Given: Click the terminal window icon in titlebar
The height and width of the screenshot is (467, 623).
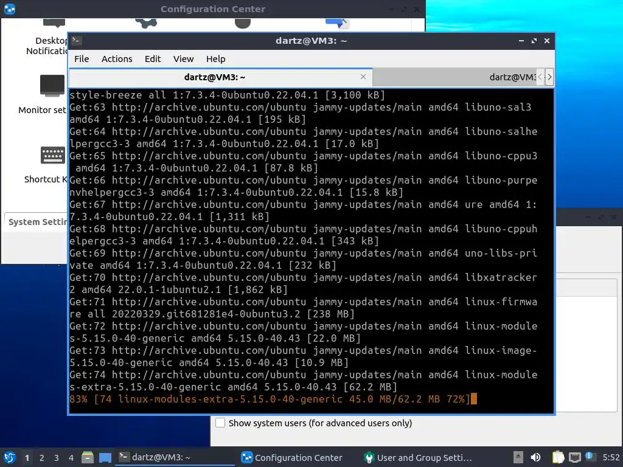Looking at the screenshot, I should point(77,40).
